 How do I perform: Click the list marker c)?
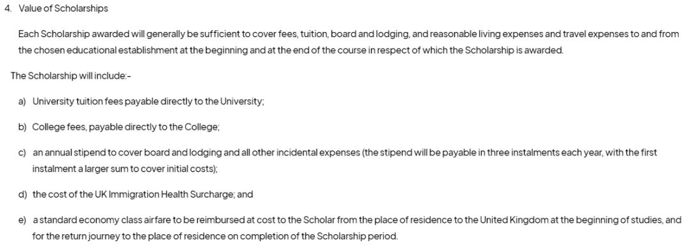point(22,152)
